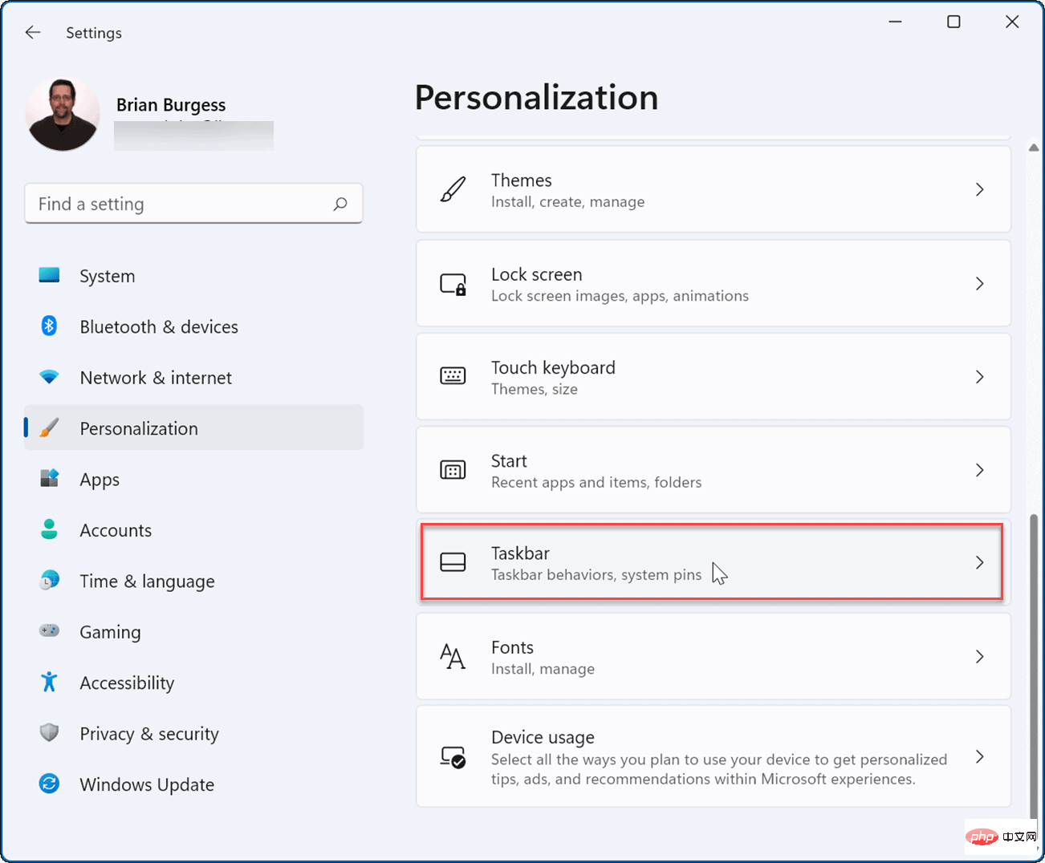1045x863 pixels.
Task: Open the Taskbar title
Action: 520,553
